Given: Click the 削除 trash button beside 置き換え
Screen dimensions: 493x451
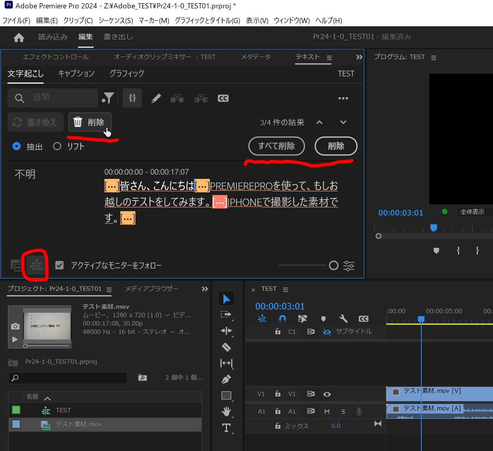Looking at the screenshot, I should pos(90,122).
